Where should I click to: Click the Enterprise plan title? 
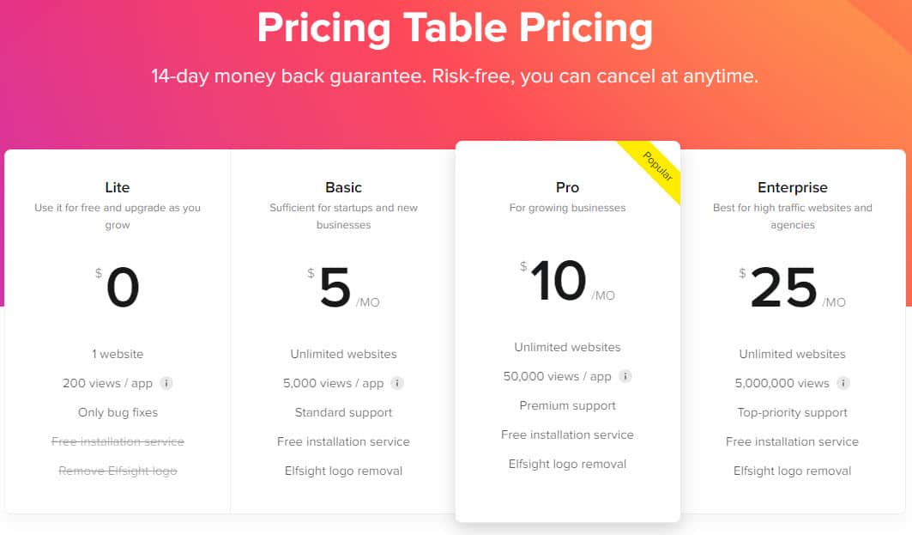point(793,187)
